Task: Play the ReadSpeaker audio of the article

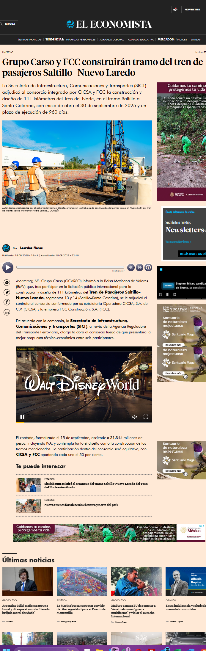Action: (8, 268)
